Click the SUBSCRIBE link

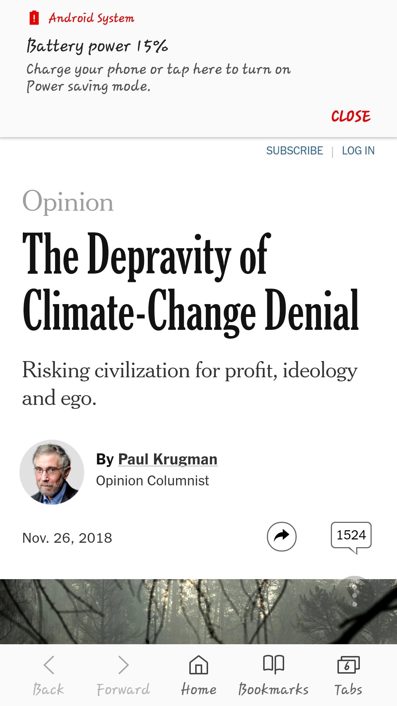[x=294, y=151]
